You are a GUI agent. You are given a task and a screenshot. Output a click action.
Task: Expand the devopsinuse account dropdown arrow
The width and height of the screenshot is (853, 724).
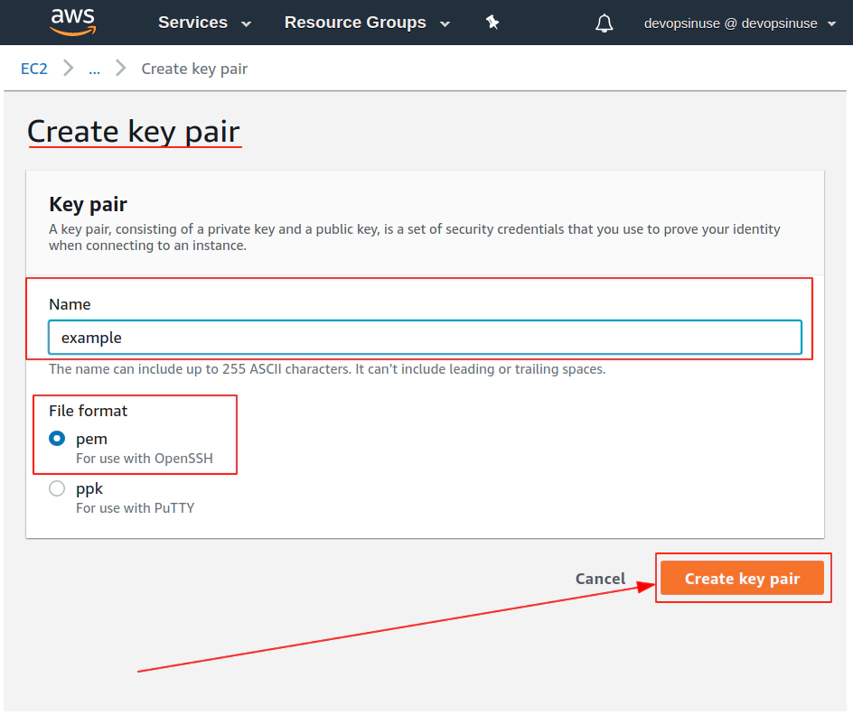click(x=831, y=23)
